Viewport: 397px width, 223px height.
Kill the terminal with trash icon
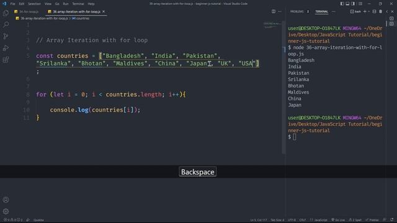(x=380, y=11)
